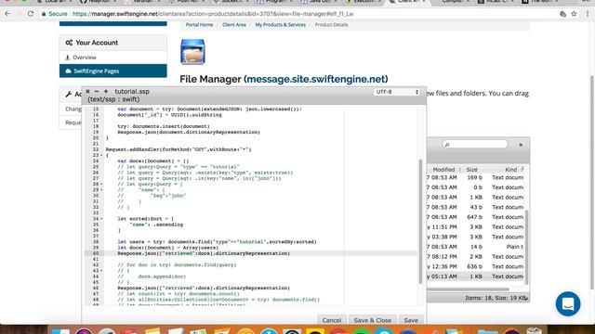
Task: Click the Your Account panel heading
Action: coord(113,43)
